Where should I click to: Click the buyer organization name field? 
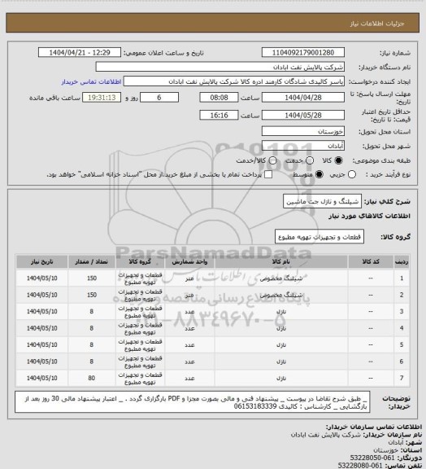click(220, 67)
